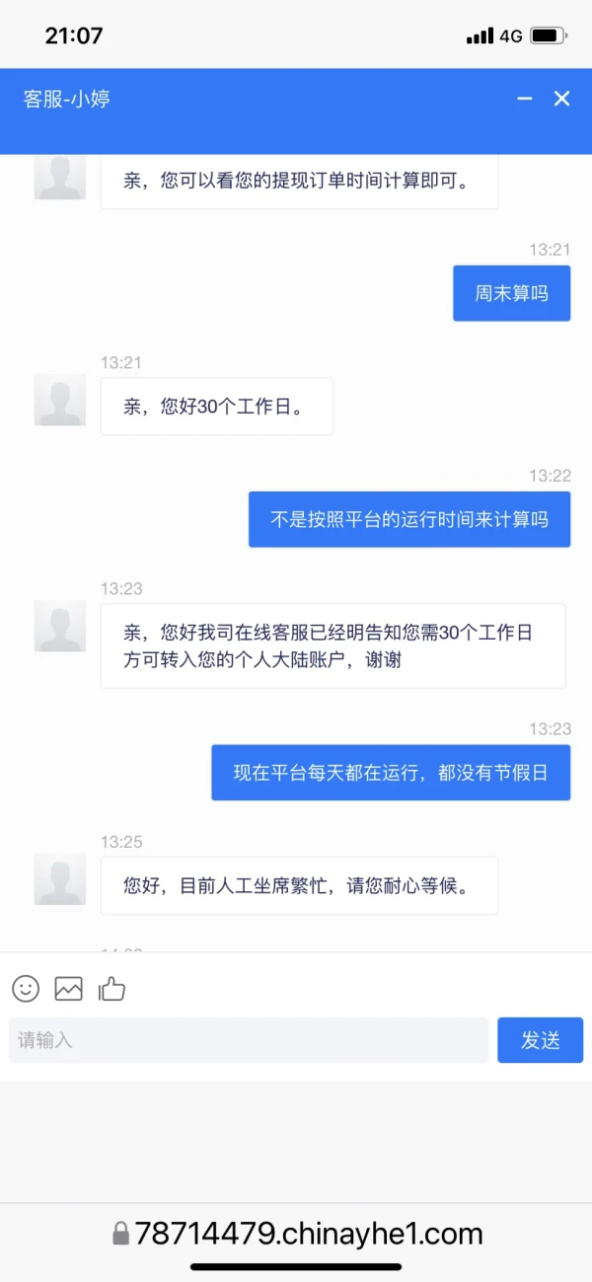Screen dimensions: 592x1282
Task: Tap the 78714479.chinayhe1.com address bar
Action: click(x=308, y=1234)
